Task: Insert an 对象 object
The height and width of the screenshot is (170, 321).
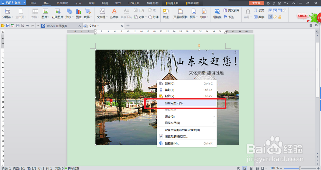Action: click(x=140, y=17)
